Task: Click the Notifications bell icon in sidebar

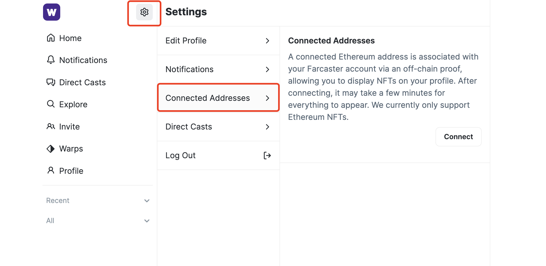Action: (x=51, y=60)
